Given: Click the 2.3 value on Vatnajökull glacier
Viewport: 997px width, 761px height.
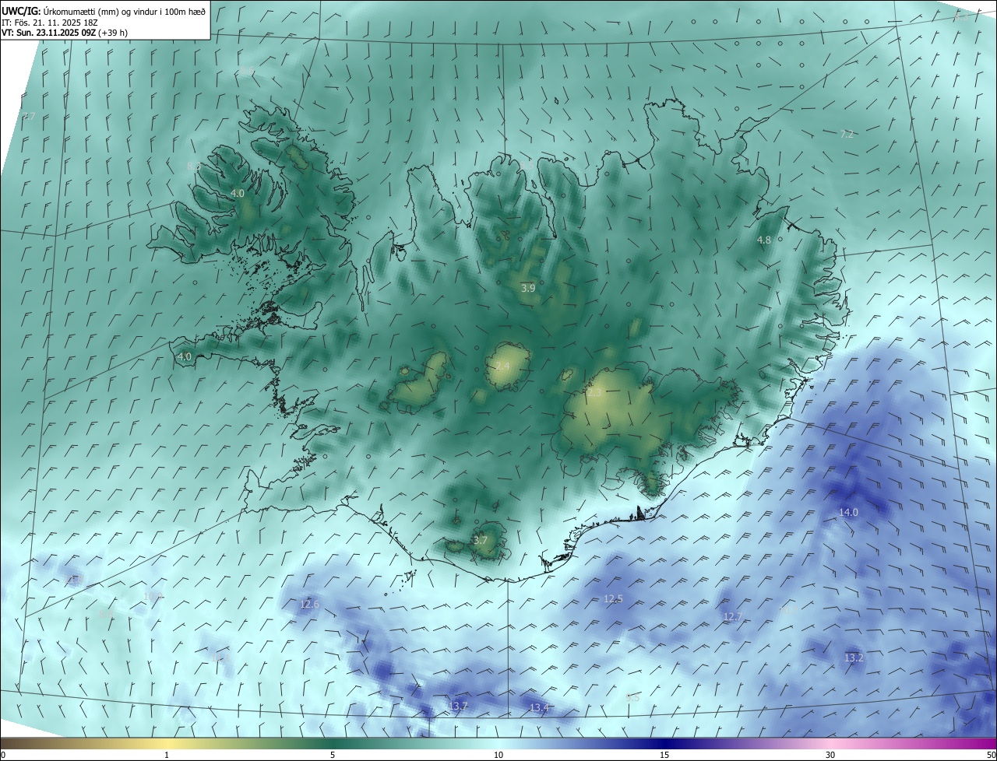Looking at the screenshot, I should coord(594,393).
